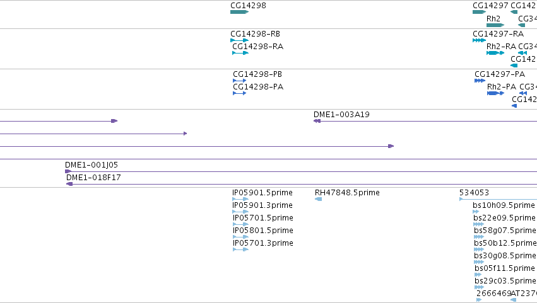Open the CG14298-RB transcript label

(x=255, y=34)
